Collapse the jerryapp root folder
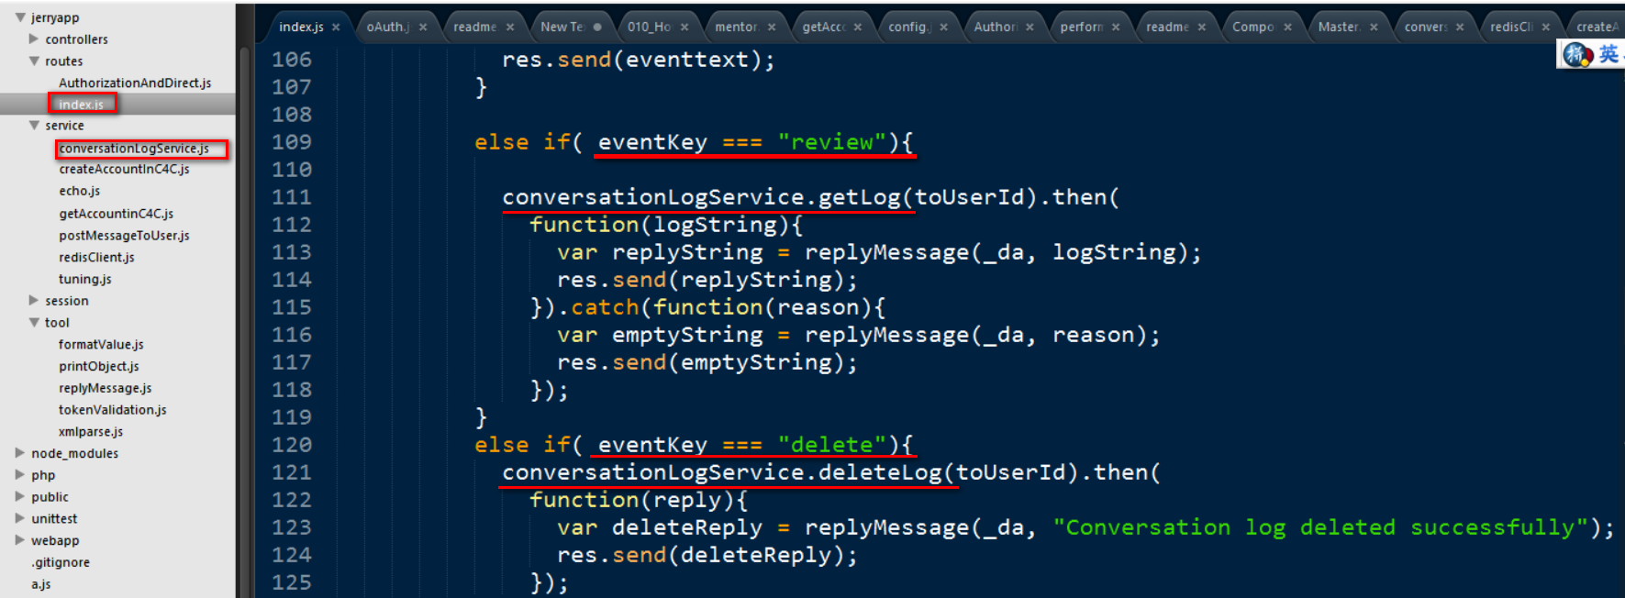Image resolution: width=1625 pixels, height=598 pixels. (x=20, y=17)
